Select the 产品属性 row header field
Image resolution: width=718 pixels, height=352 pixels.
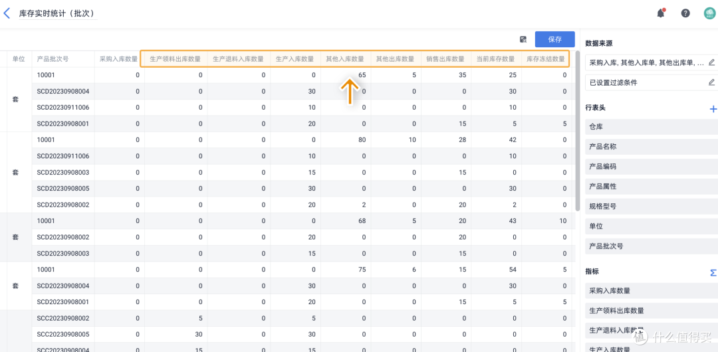(x=652, y=187)
